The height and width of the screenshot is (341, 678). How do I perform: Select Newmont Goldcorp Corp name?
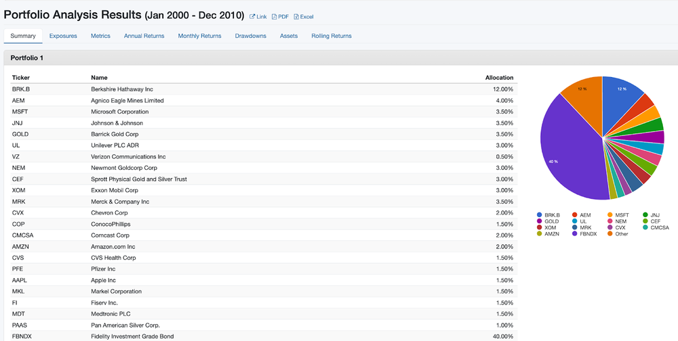coord(124,168)
